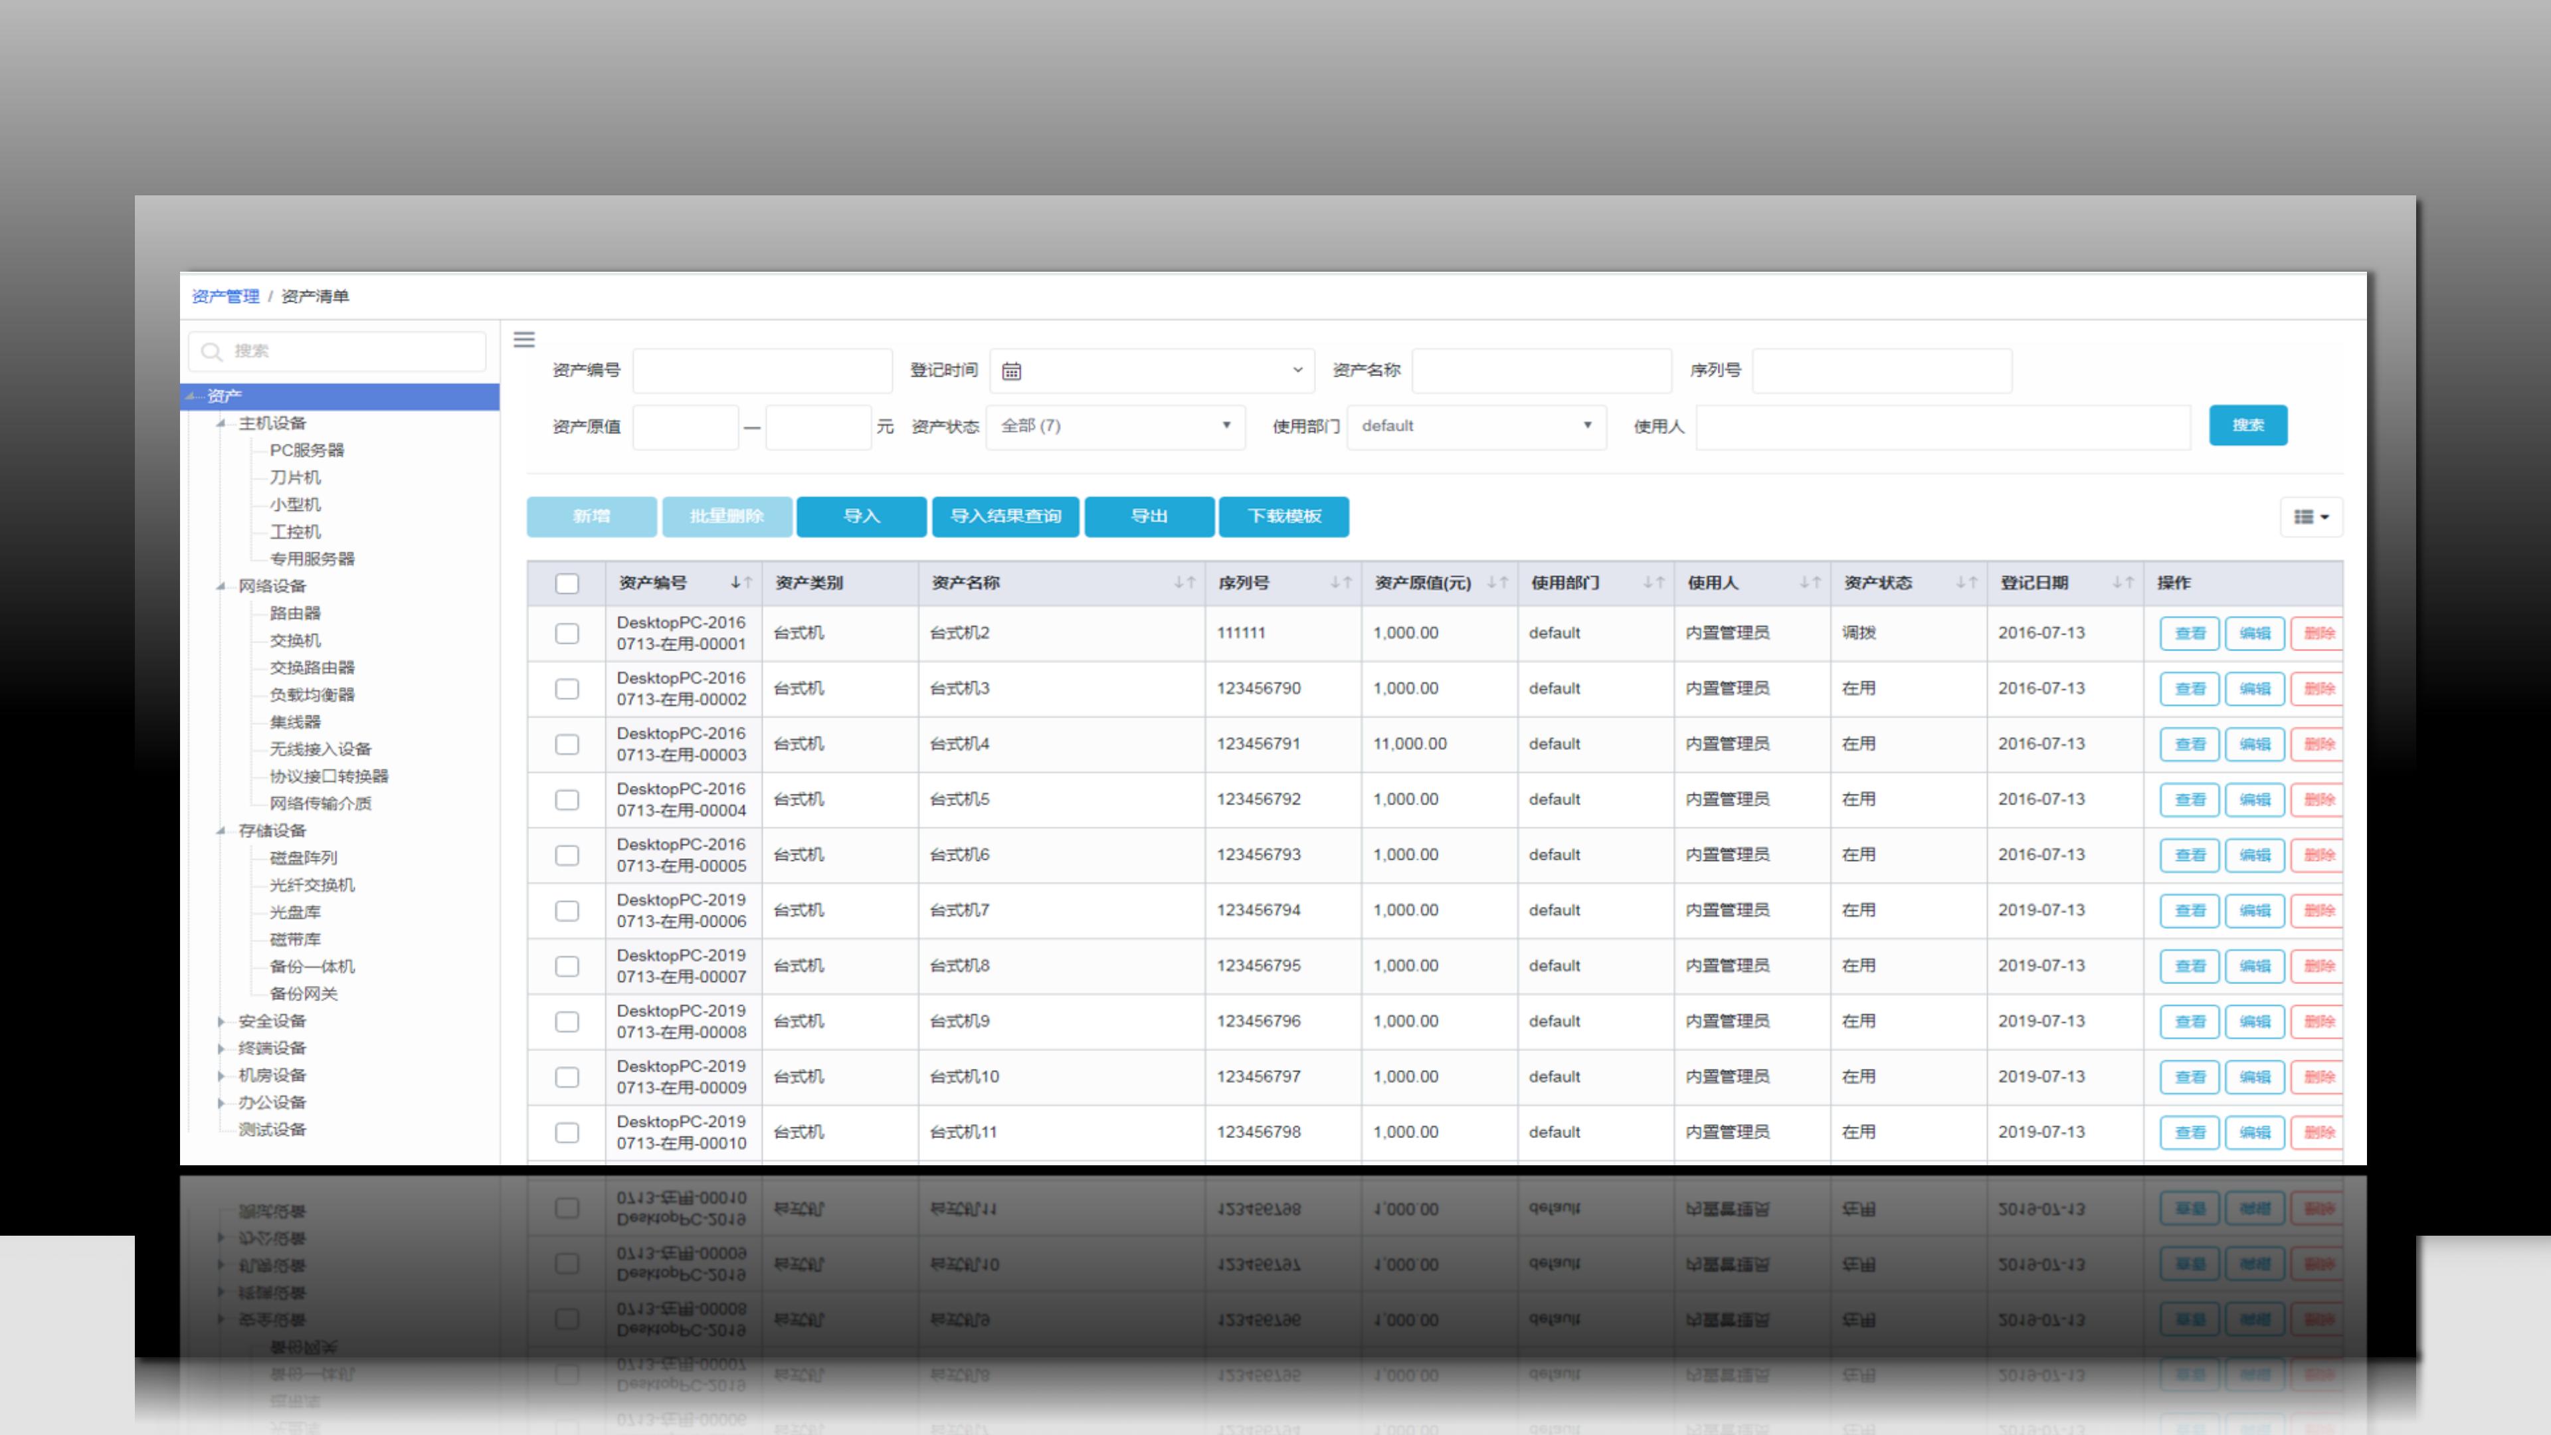The height and width of the screenshot is (1435, 2551).
Task: Click the search magnifier in tree search
Action: 211,351
